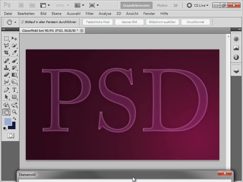
Task: Select the Rectangular Marquee tool
Action: (6, 38)
